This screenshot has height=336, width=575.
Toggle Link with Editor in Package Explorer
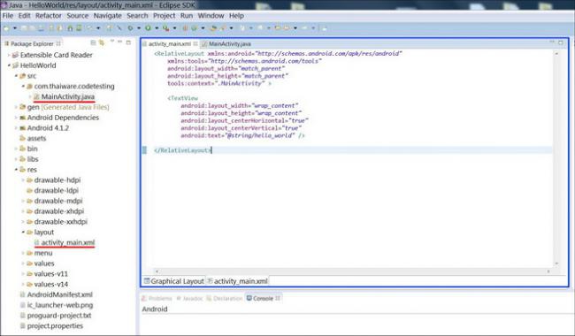pyautogui.click(x=102, y=42)
